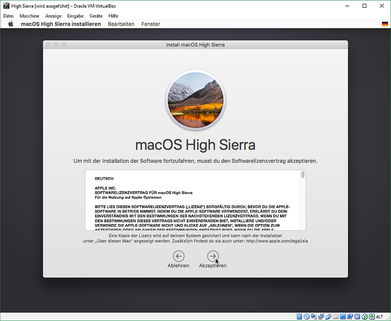The image size is (391, 321).
Task: Open the Bearbeiten menu
Action: click(121, 24)
